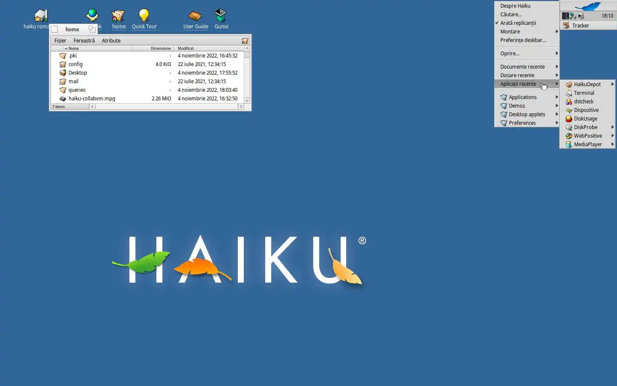Screen dimensions: 617x386
Task: Expand the Documente recente submenu
Action: tap(527, 67)
